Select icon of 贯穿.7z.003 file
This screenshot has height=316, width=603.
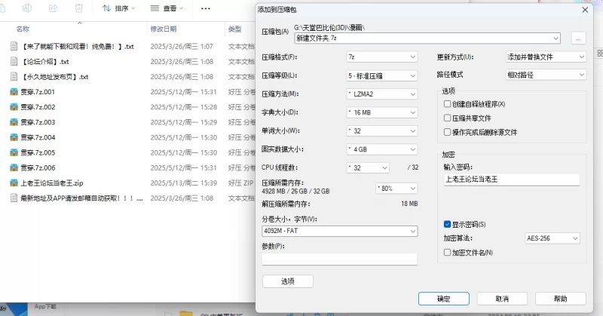(14, 122)
